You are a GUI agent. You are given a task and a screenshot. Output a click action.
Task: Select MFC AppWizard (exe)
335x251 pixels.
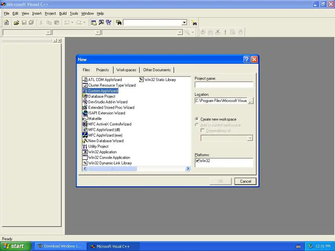[102, 135]
